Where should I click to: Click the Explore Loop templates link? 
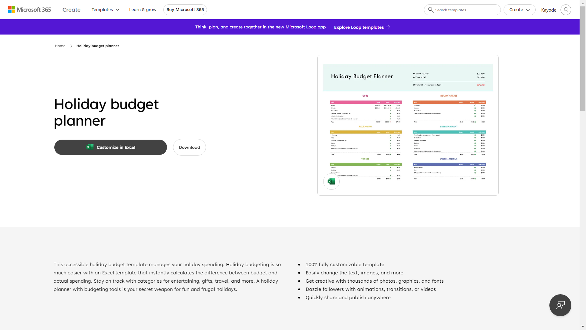[362, 27]
